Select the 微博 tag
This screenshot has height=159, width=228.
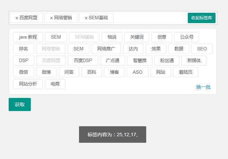pyautogui.click(x=46, y=72)
